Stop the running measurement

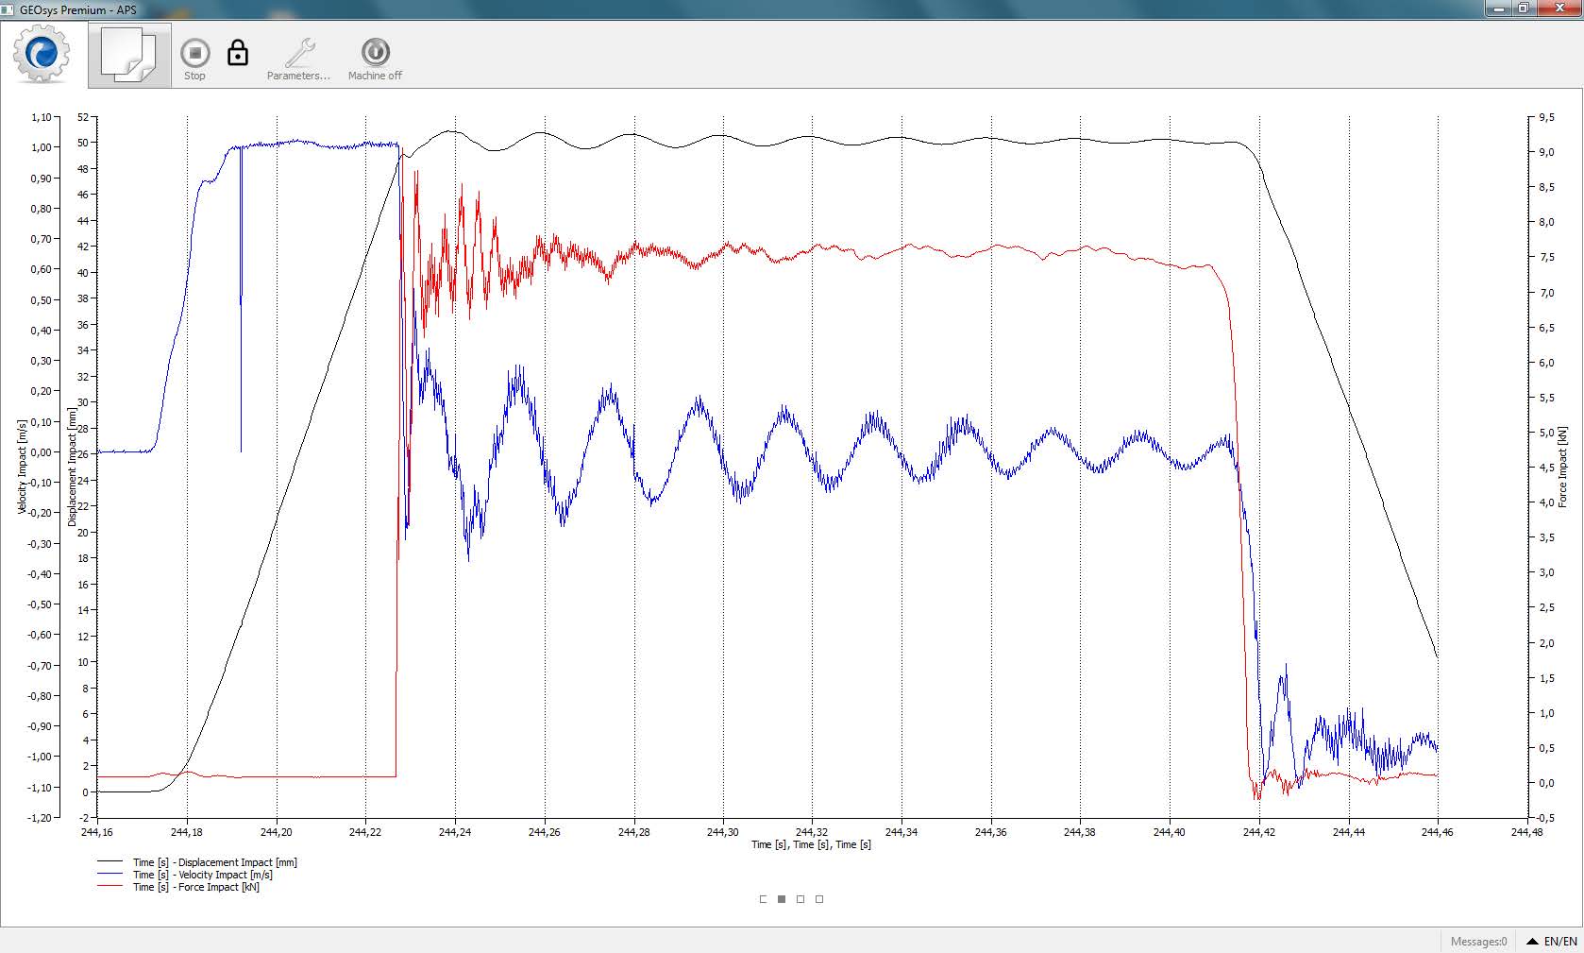195,60
